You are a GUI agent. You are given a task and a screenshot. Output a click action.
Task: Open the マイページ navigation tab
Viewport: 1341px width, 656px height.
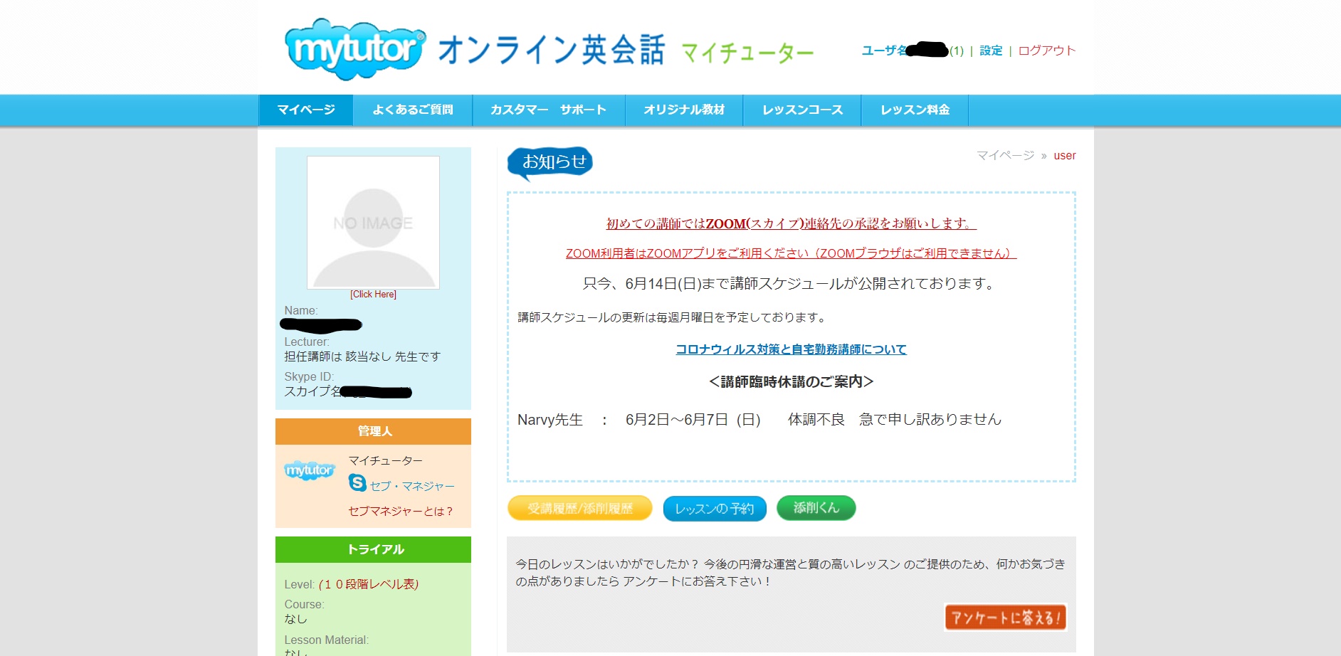click(x=306, y=110)
